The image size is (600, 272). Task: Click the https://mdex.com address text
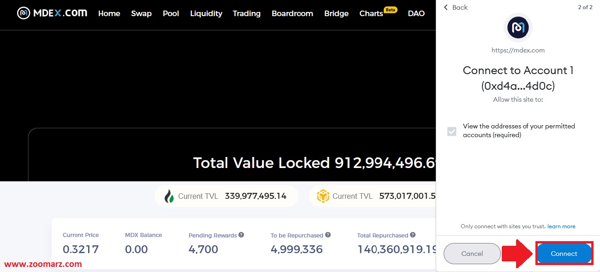pos(518,50)
